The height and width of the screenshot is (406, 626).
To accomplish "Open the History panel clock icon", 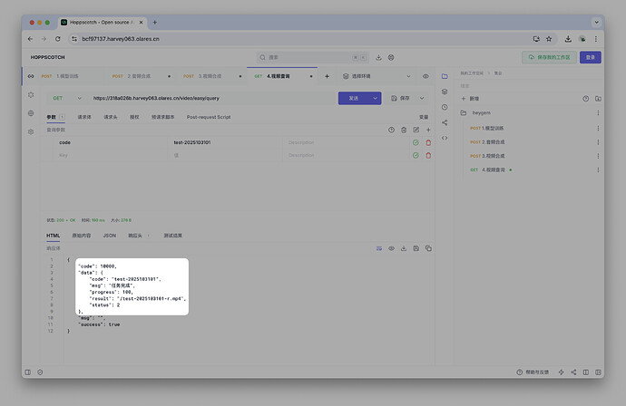I will 445,107.
